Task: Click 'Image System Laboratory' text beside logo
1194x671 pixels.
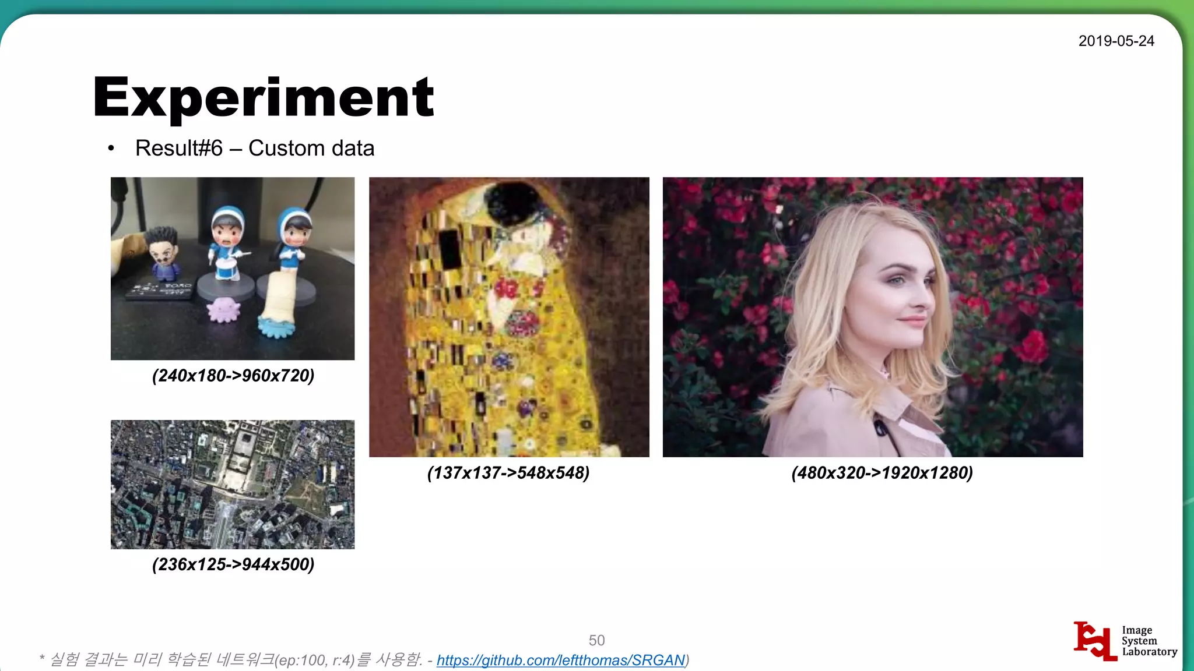Action: coord(1149,641)
